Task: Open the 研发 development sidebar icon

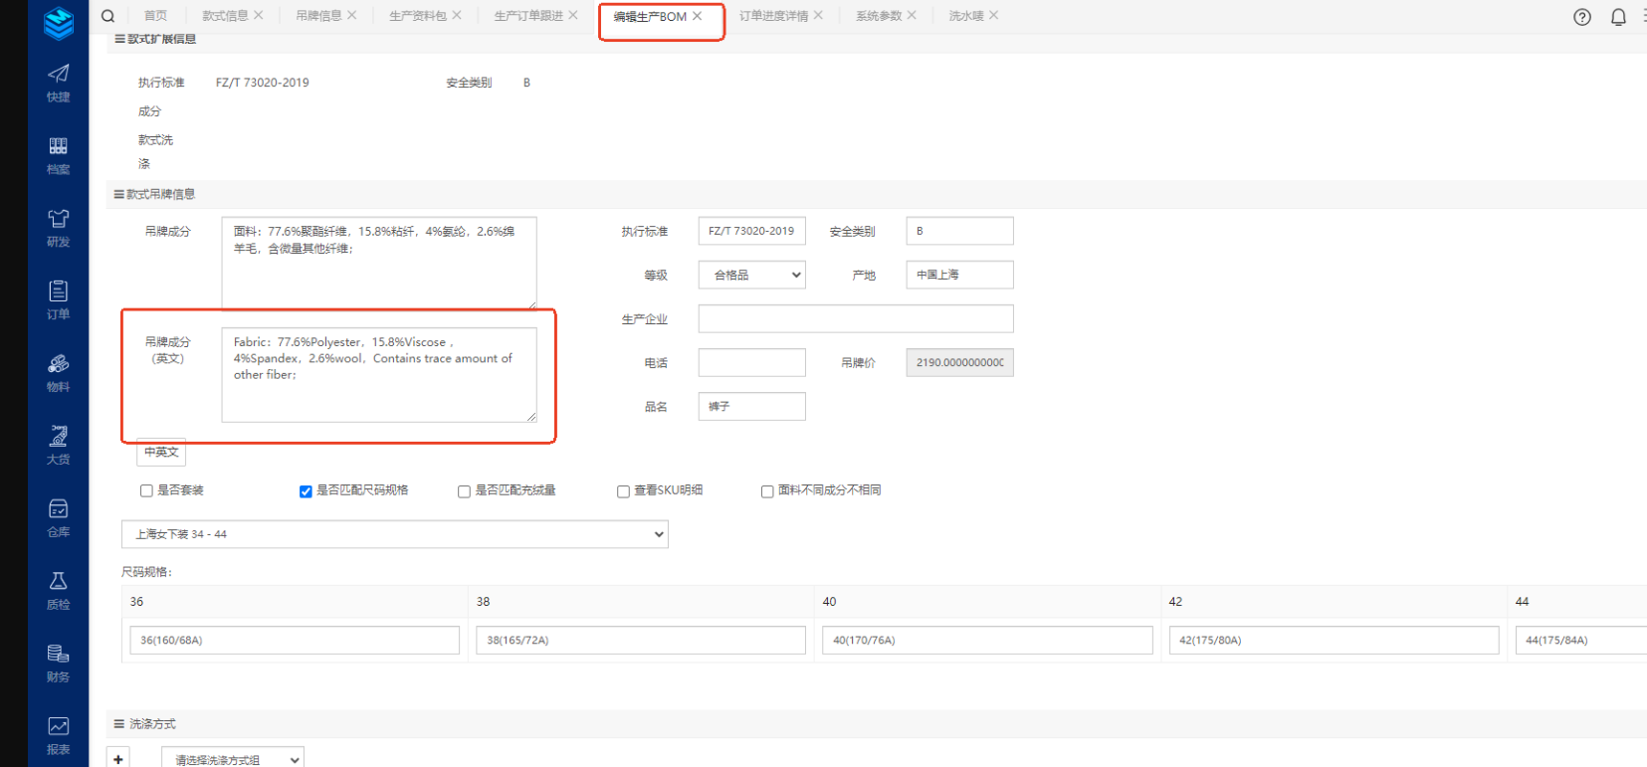Action: [x=58, y=228]
